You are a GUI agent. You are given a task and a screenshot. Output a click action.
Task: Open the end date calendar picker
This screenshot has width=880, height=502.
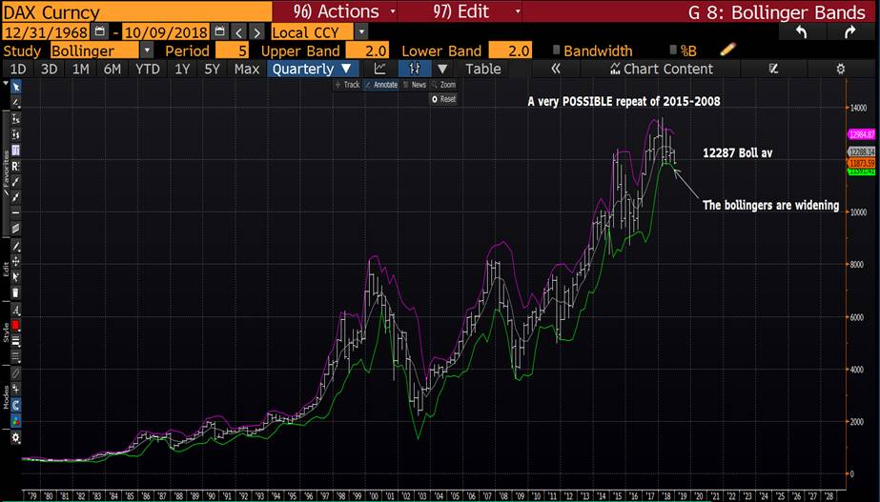[220, 31]
